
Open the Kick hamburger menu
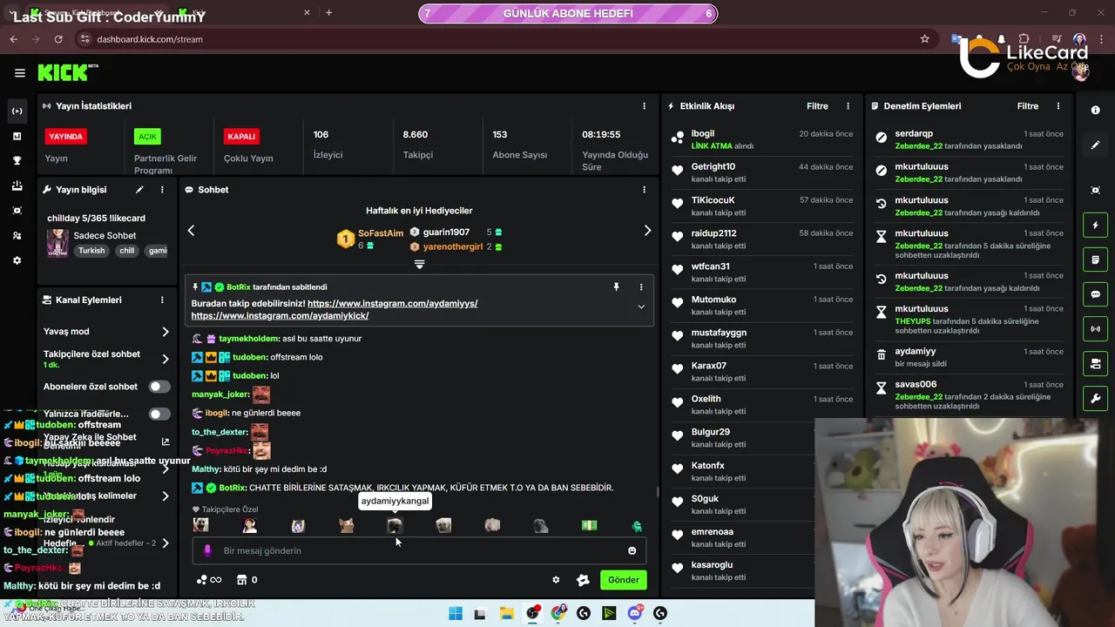coord(19,73)
